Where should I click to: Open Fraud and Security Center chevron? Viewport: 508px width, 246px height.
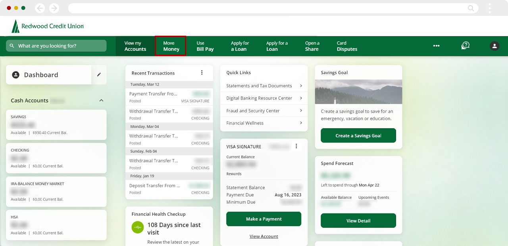click(301, 111)
